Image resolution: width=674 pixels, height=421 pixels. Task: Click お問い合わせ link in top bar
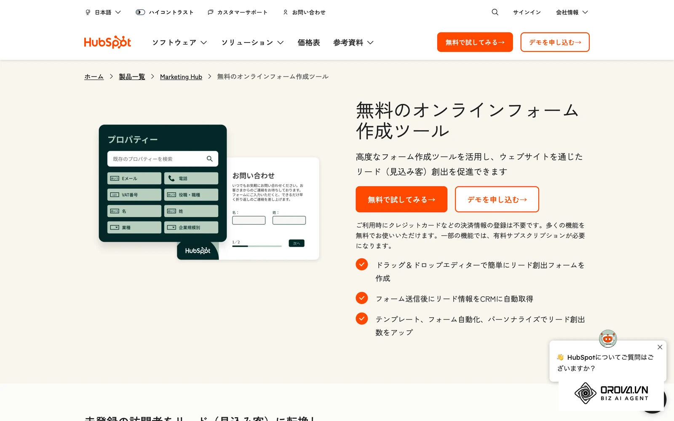click(305, 12)
